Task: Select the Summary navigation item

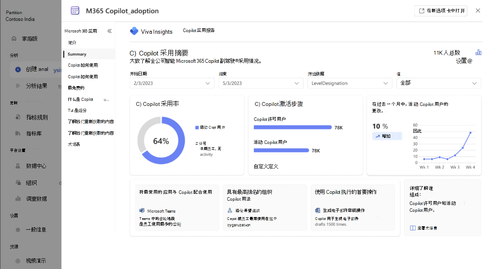Action: [x=89, y=54]
